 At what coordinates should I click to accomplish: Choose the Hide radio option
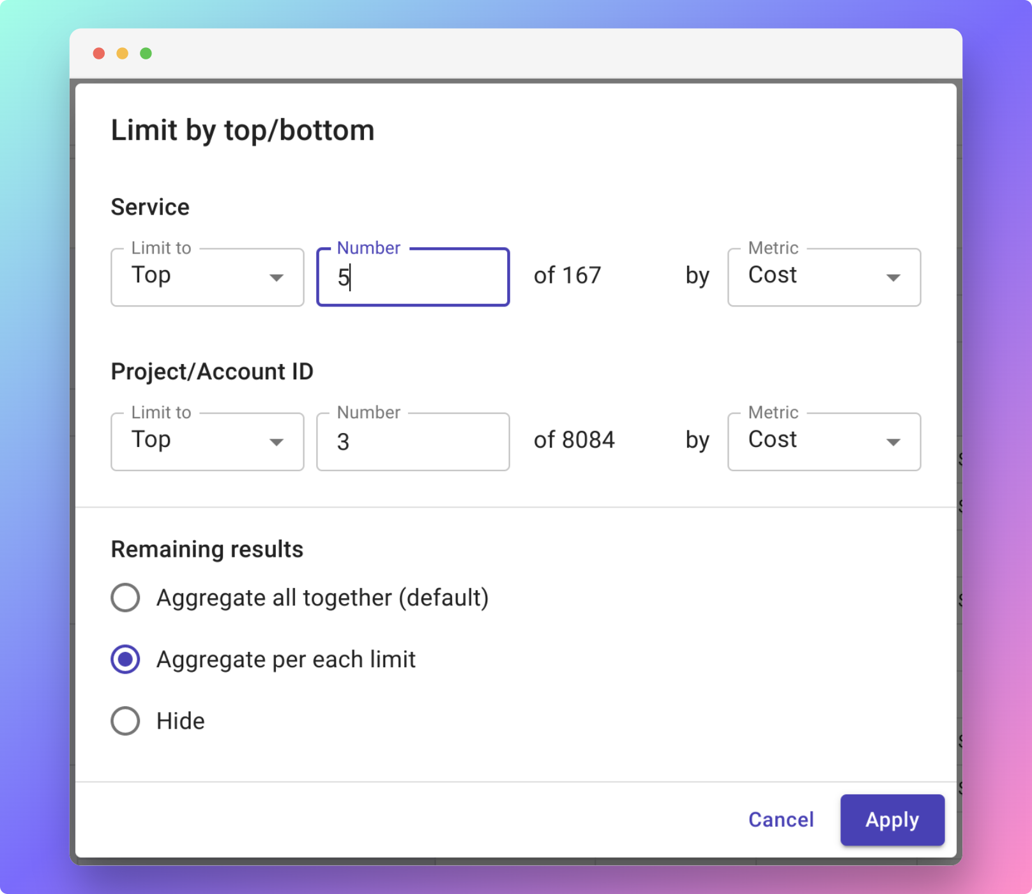click(x=125, y=721)
